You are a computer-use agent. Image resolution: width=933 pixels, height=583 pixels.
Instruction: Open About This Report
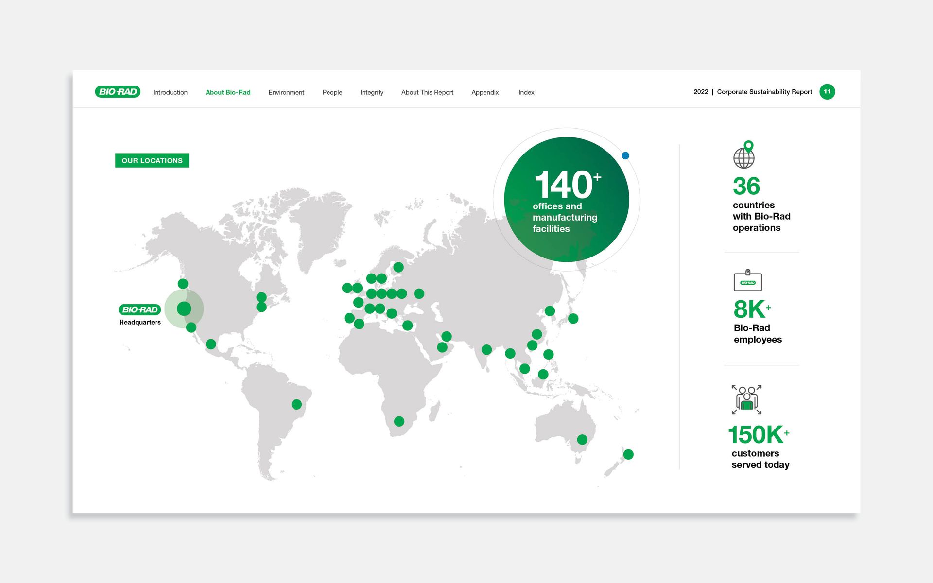click(427, 92)
